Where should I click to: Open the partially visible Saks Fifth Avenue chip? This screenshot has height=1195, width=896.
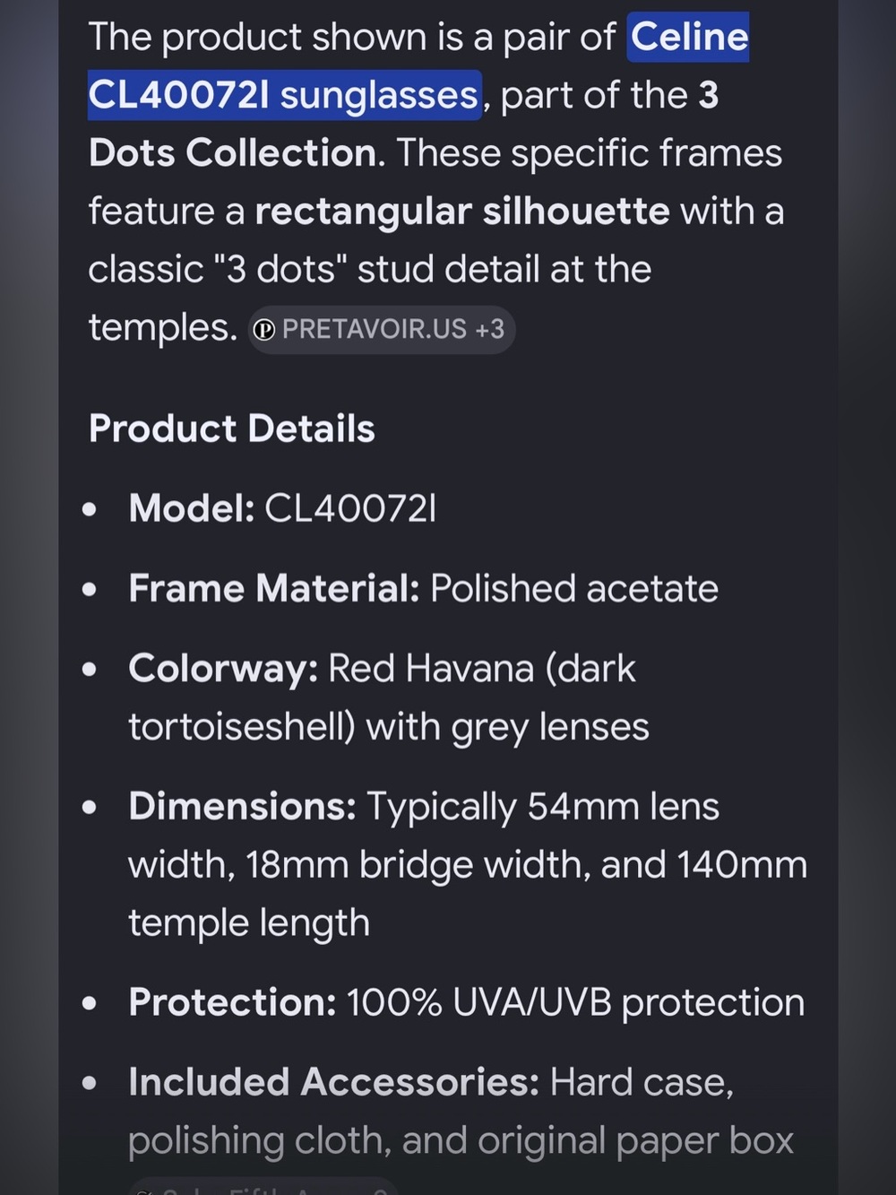[x=264, y=1186]
